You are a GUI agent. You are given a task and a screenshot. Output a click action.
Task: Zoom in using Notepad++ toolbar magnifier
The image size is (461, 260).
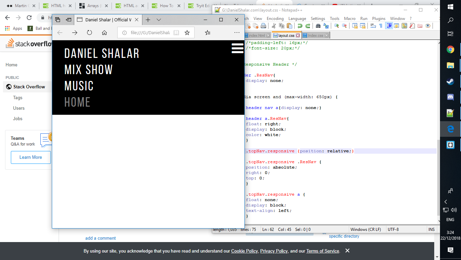(336, 26)
